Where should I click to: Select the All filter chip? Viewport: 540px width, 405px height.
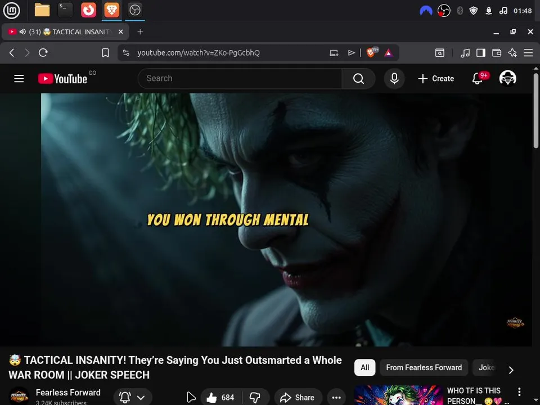(x=364, y=367)
